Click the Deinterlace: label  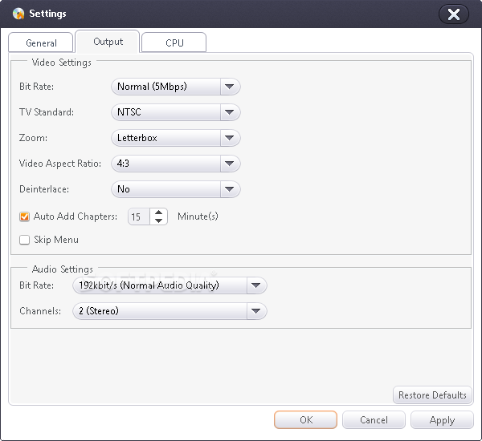pyautogui.click(x=44, y=189)
